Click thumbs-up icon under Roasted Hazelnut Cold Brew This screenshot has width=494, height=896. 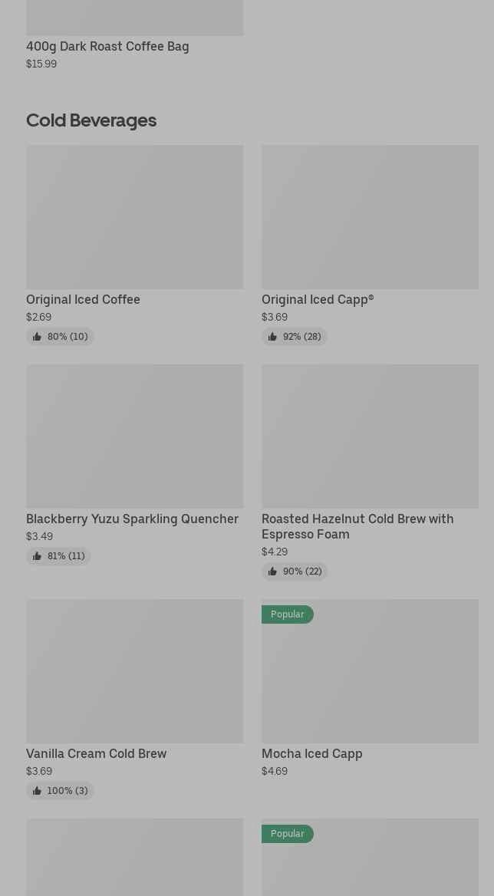(272, 572)
